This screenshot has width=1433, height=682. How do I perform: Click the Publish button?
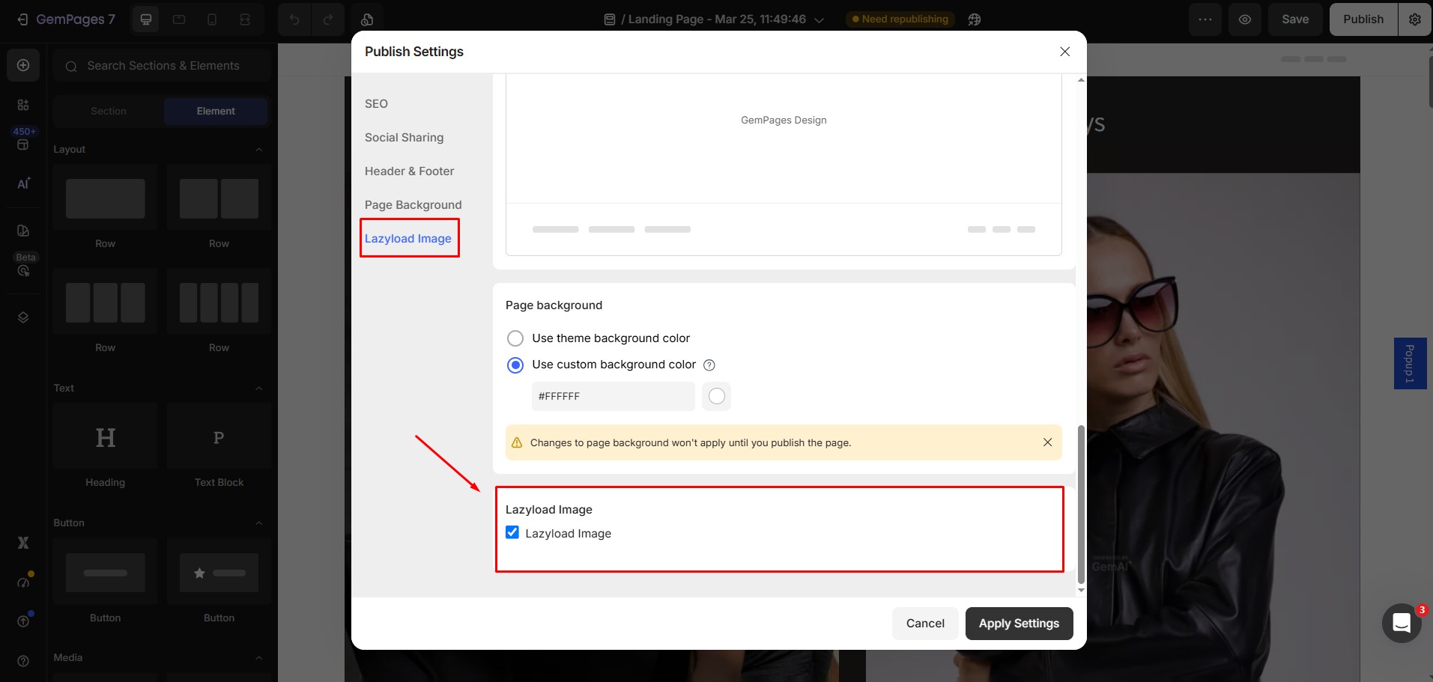coord(1363,19)
